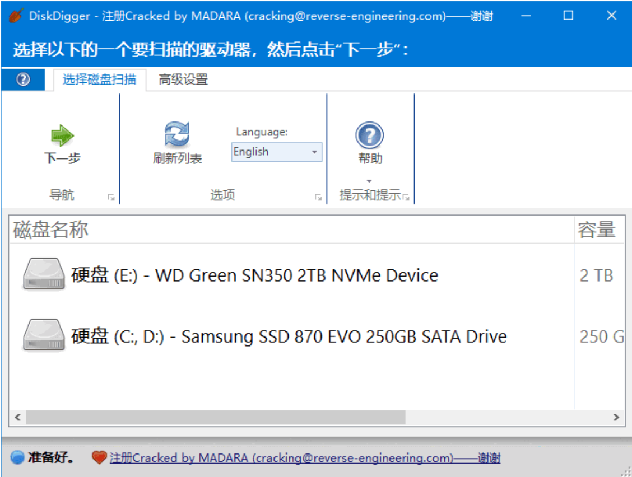This screenshot has height=477, width=632.
Task: Open the 选项 group expander arrow
Action: click(318, 196)
